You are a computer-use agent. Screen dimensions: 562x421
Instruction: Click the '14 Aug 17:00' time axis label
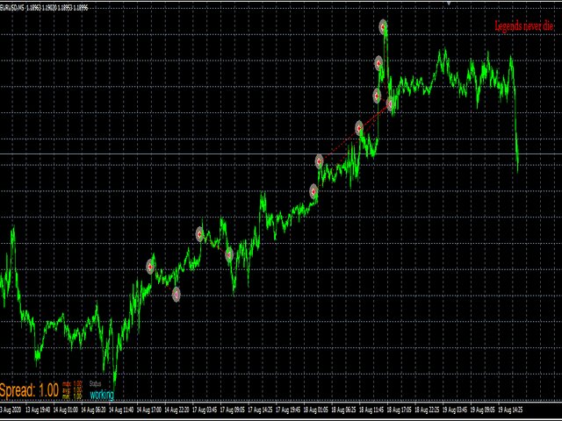tap(149, 410)
